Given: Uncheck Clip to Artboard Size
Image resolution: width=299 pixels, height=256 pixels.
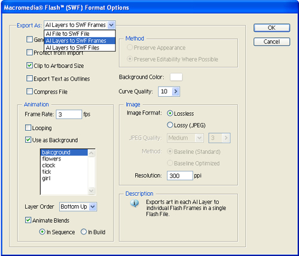Looking at the screenshot, I should [x=29, y=66].
